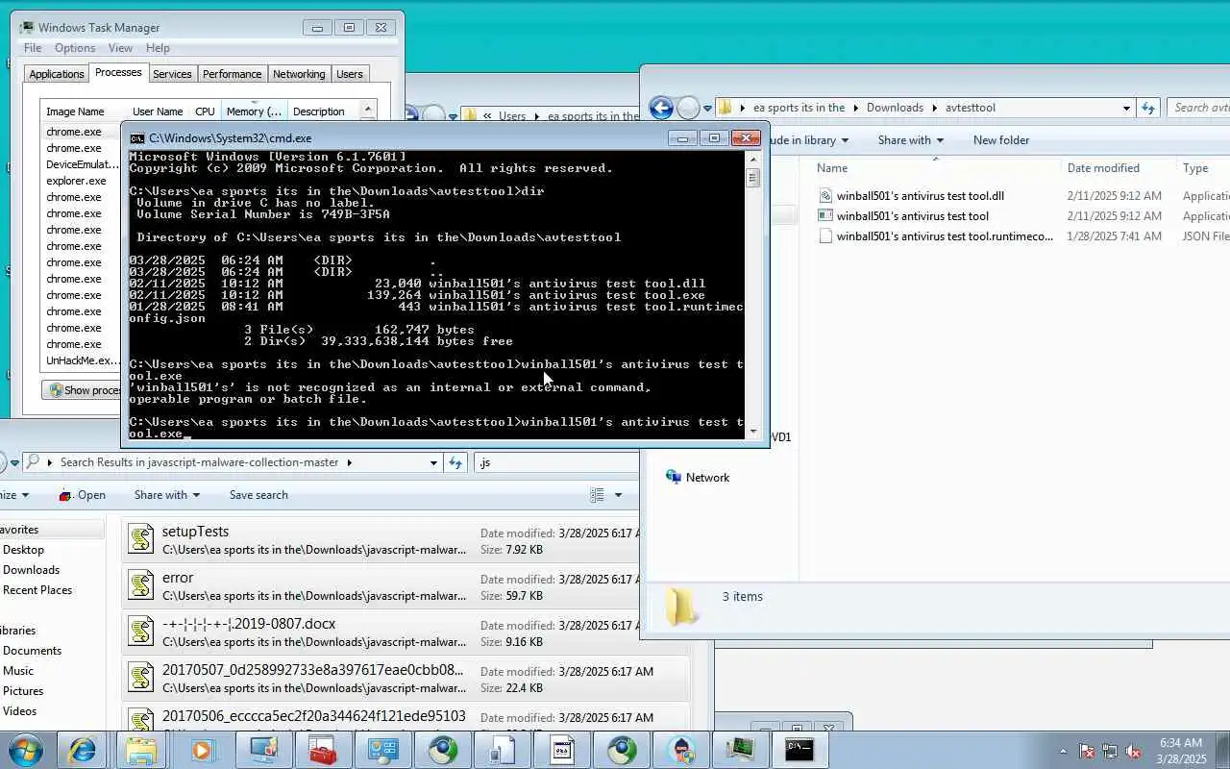Screen dimensions: 1230x769
Task: Go back in the avtesttool Explorer window
Action: [661, 108]
